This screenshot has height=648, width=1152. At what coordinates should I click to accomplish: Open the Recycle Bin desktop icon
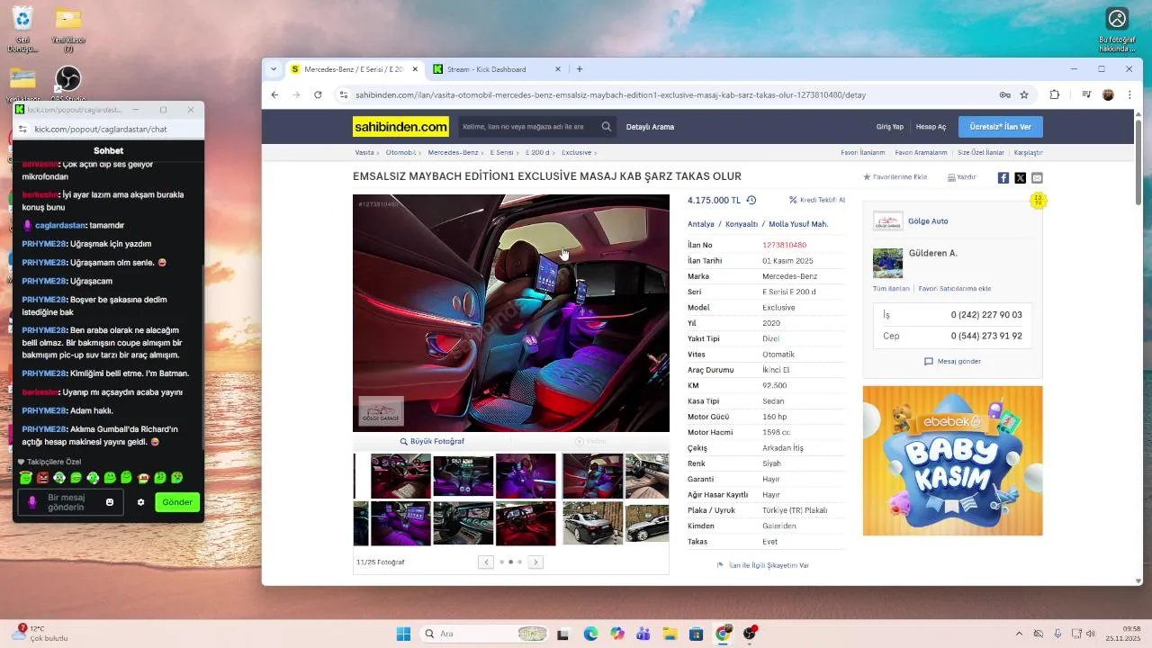click(x=22, y=29)
